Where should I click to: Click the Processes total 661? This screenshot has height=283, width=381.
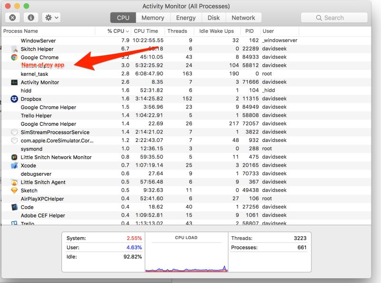coord(302,247)
